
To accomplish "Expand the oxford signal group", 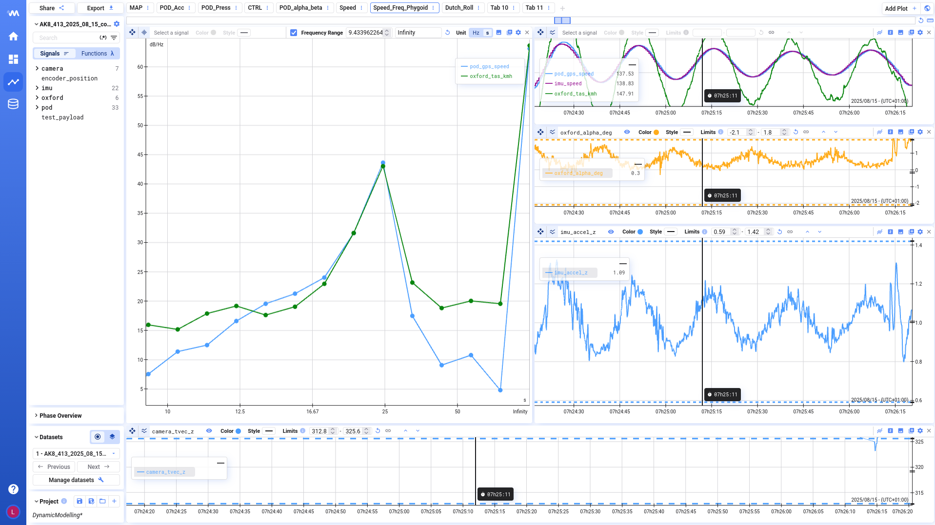I will click(x=37, y=97).
